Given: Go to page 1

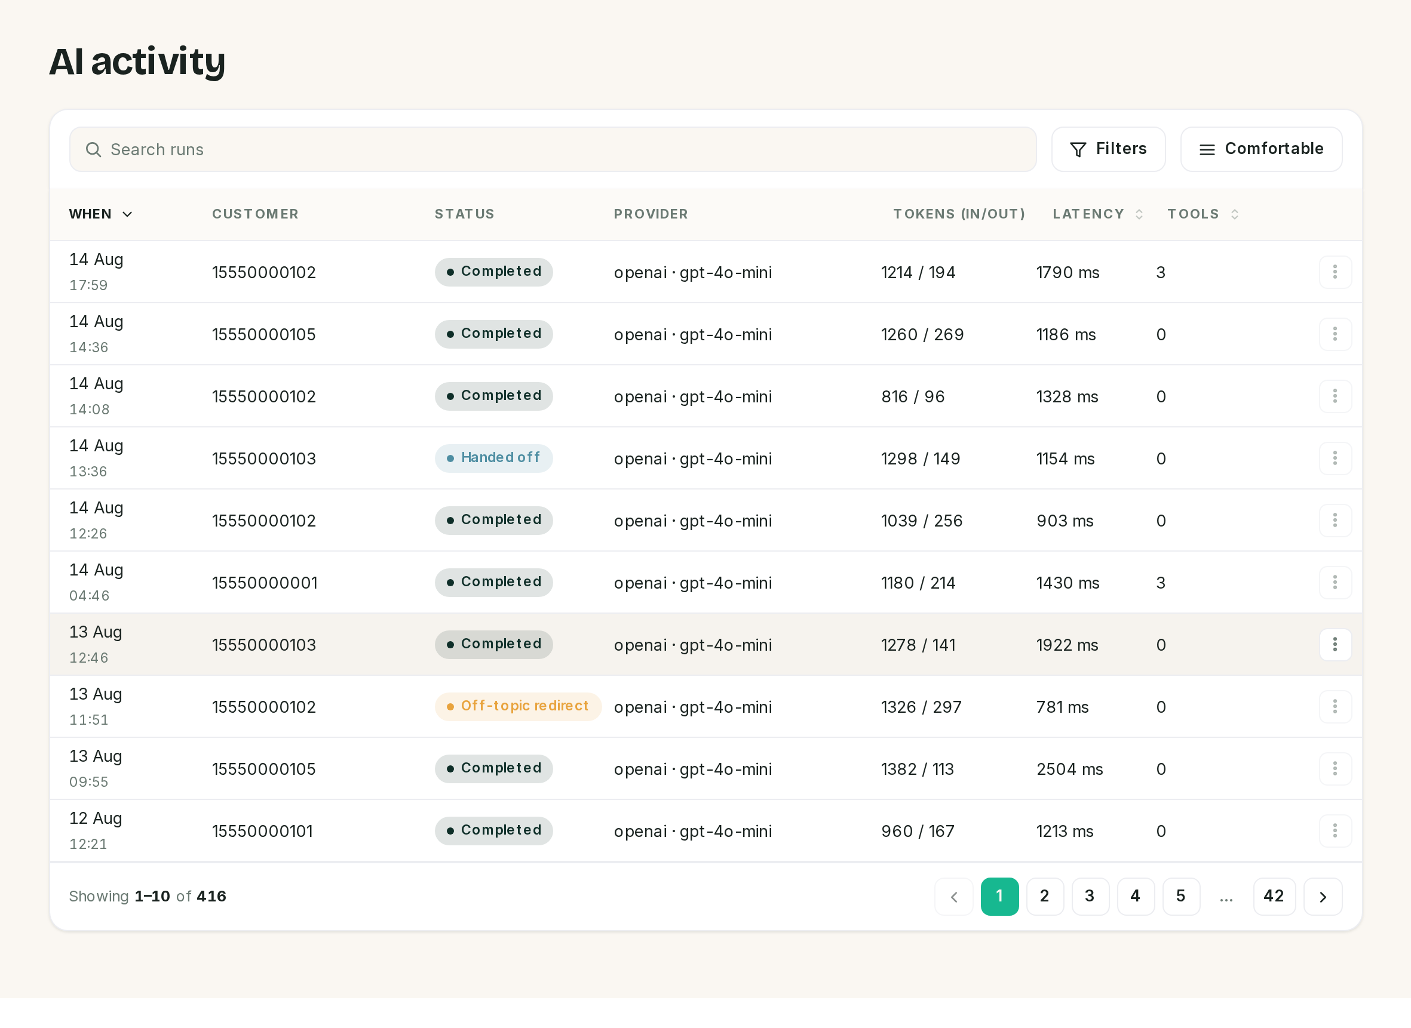Looking at the screenshot, I should point(999,897).
